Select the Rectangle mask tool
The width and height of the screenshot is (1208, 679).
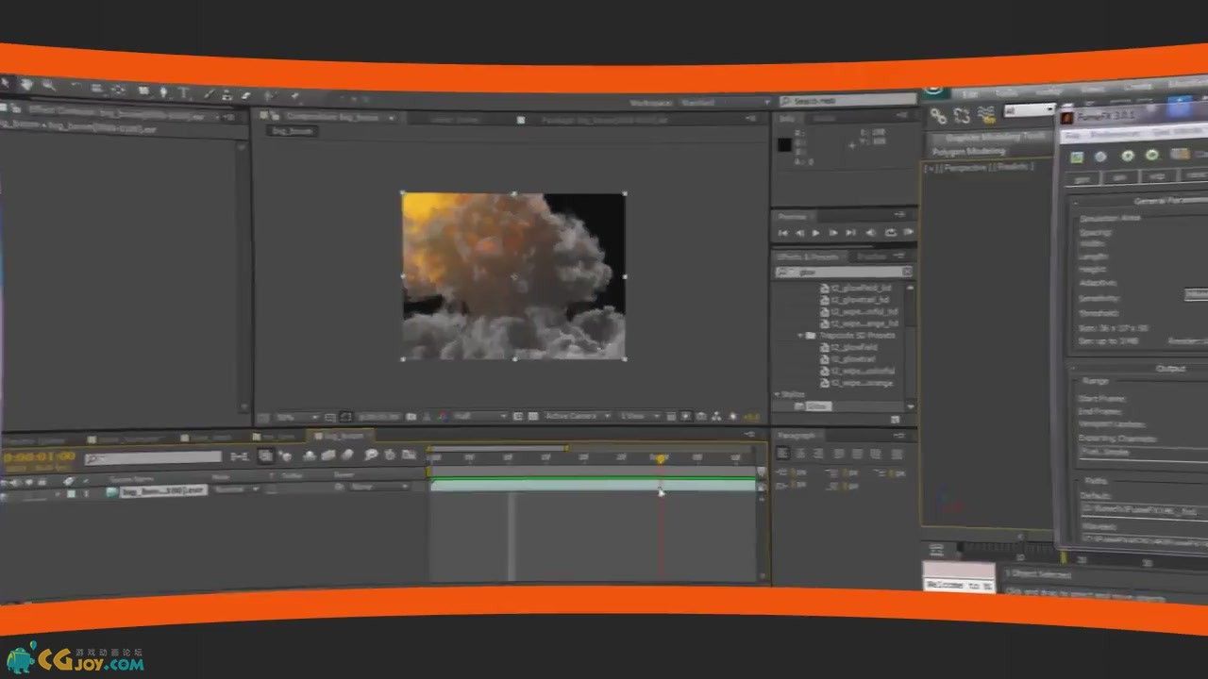coord(143,91)
